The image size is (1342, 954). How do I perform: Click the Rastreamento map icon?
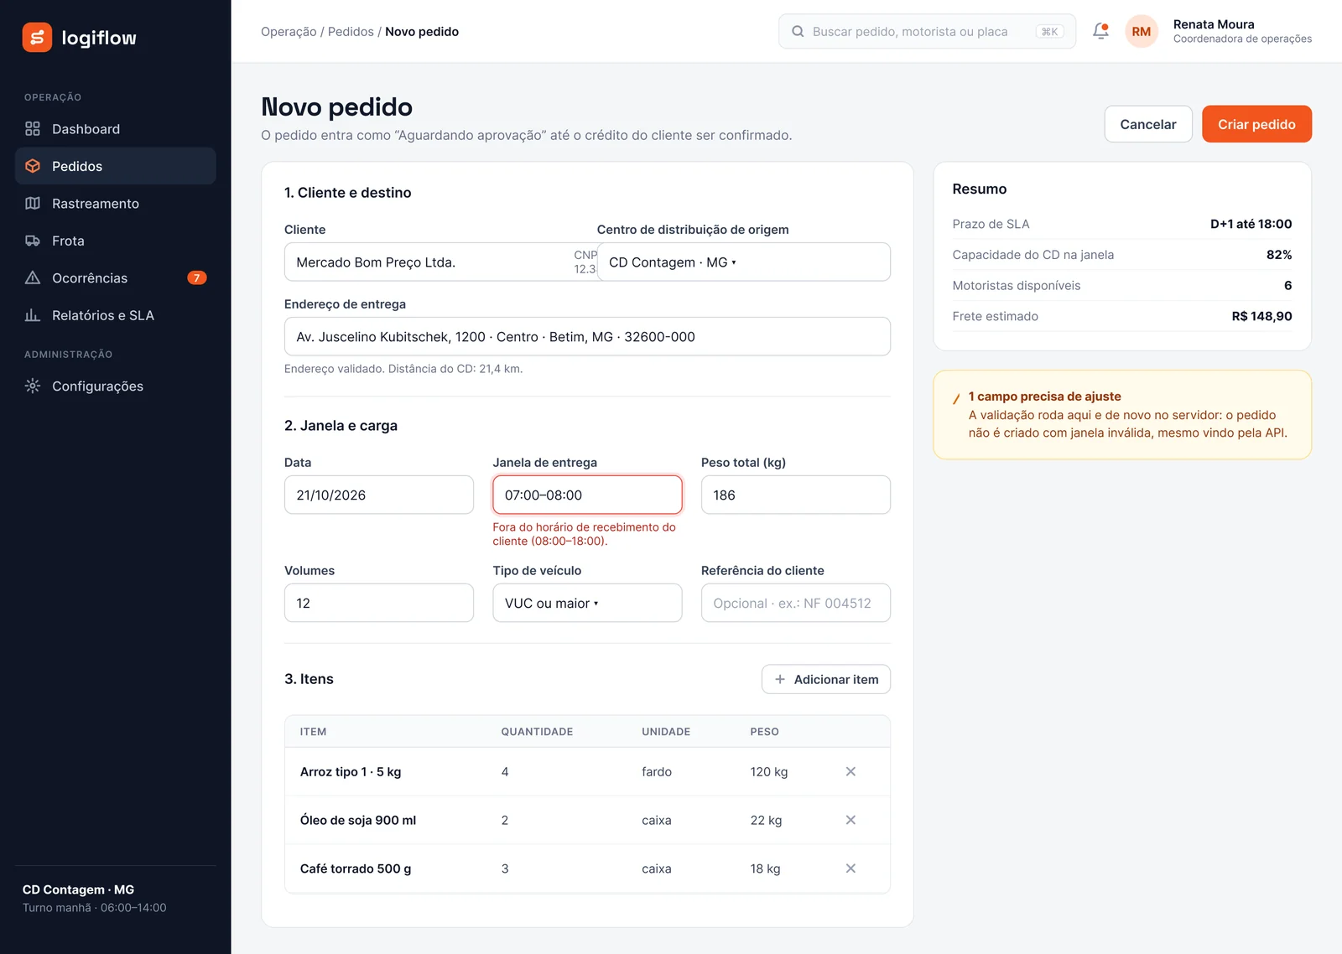(x=33, y=203)
